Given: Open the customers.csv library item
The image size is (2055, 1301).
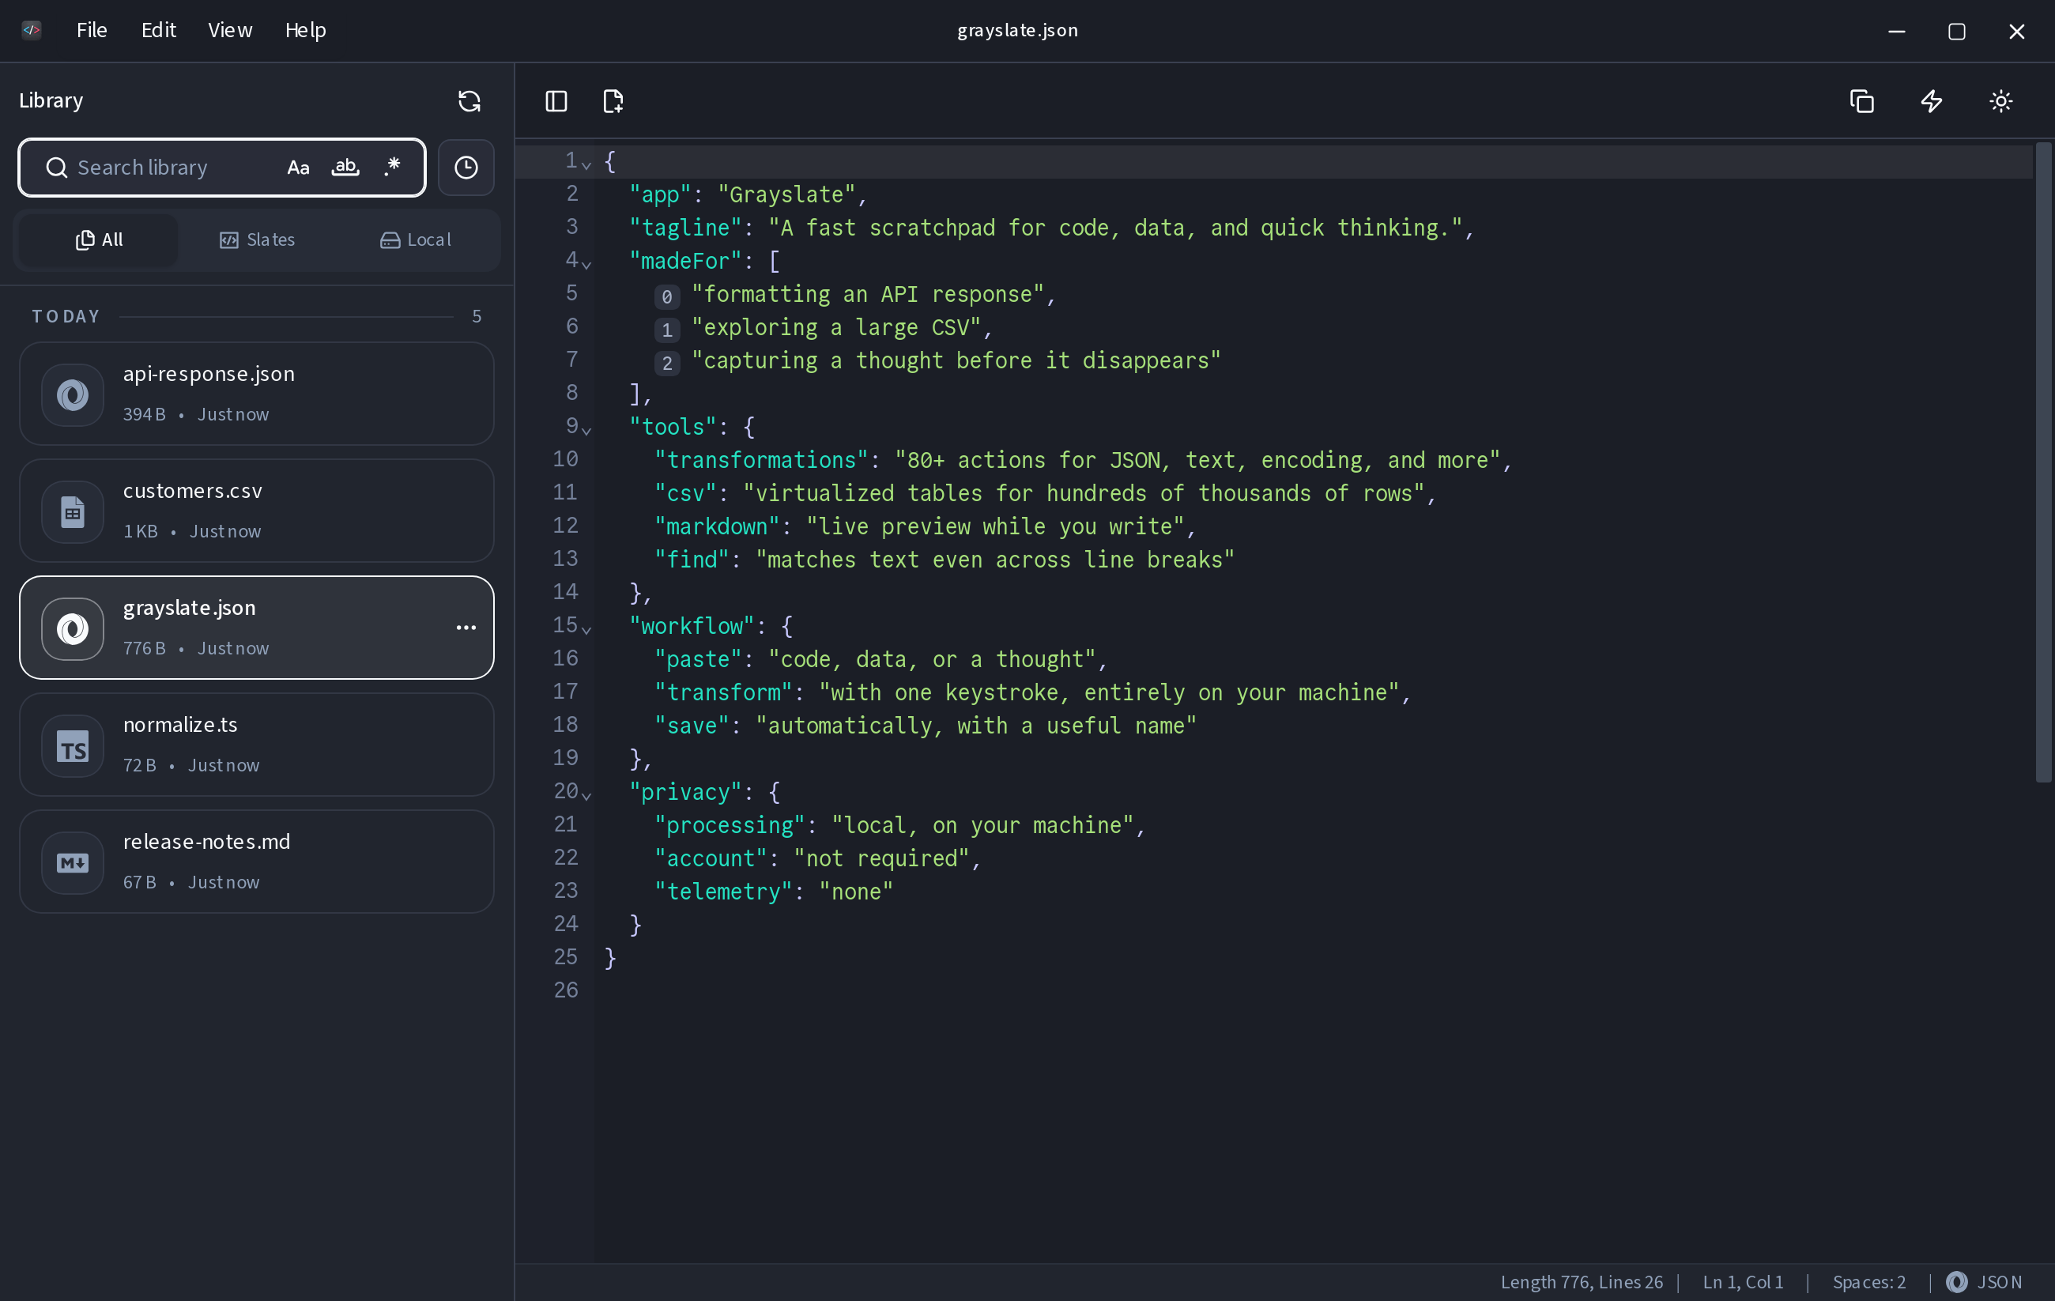Looking at the screenshot, I should point(257,511).
